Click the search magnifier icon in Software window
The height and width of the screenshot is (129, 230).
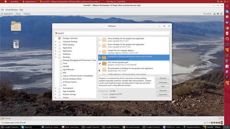coord(56,33)
